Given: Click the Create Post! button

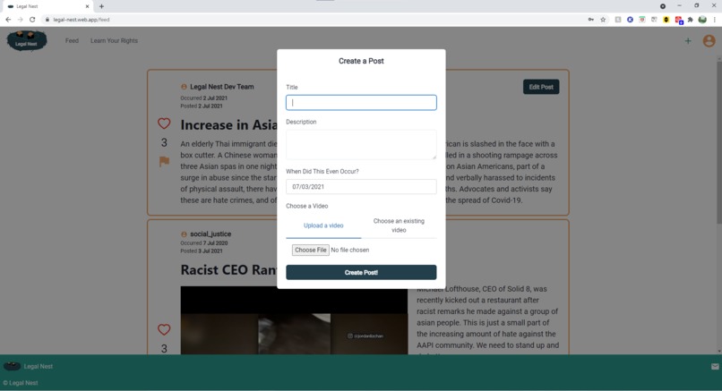Looking at the screenshot, I should [361, 272].
